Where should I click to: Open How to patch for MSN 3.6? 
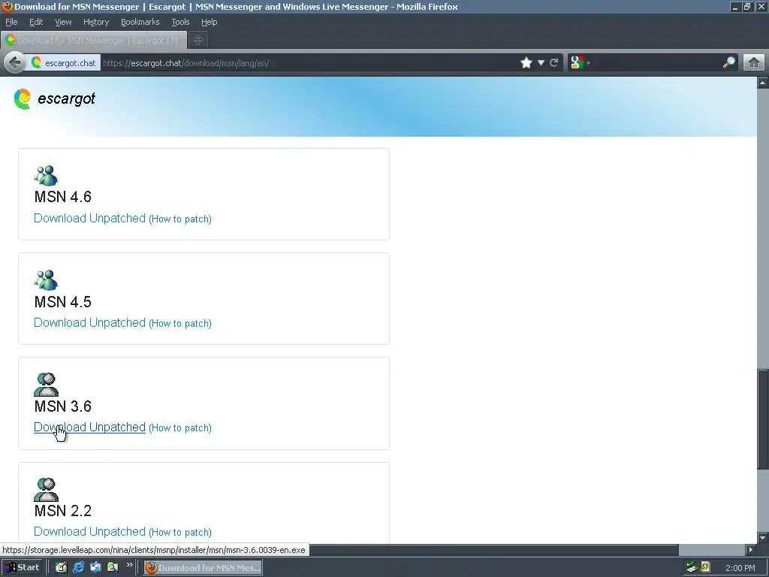pos(180,427)
